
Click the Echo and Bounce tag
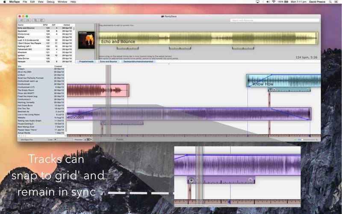pos(109,62)
